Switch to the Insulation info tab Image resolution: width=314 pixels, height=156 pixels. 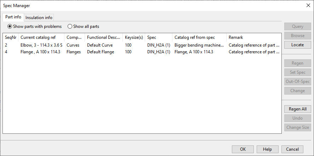39,17
